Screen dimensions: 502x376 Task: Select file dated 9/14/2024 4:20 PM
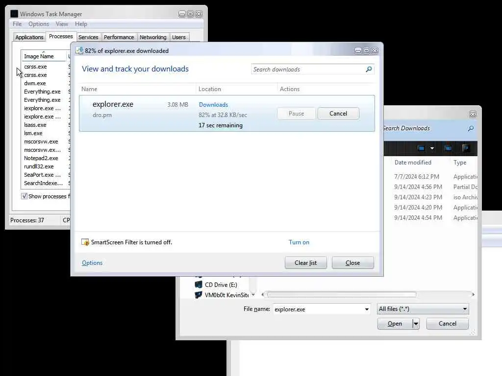pos(418,207)
